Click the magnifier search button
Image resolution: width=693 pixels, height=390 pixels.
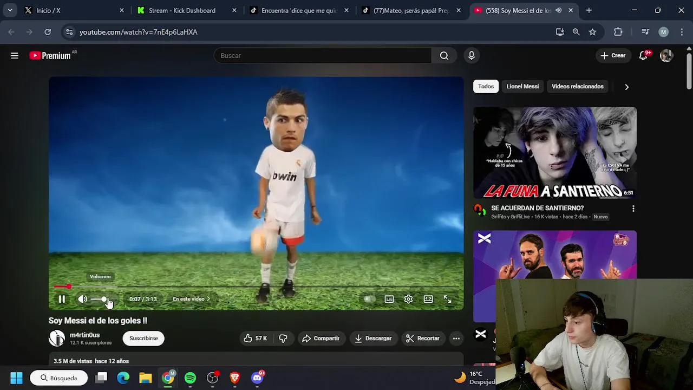click(444, 55)
